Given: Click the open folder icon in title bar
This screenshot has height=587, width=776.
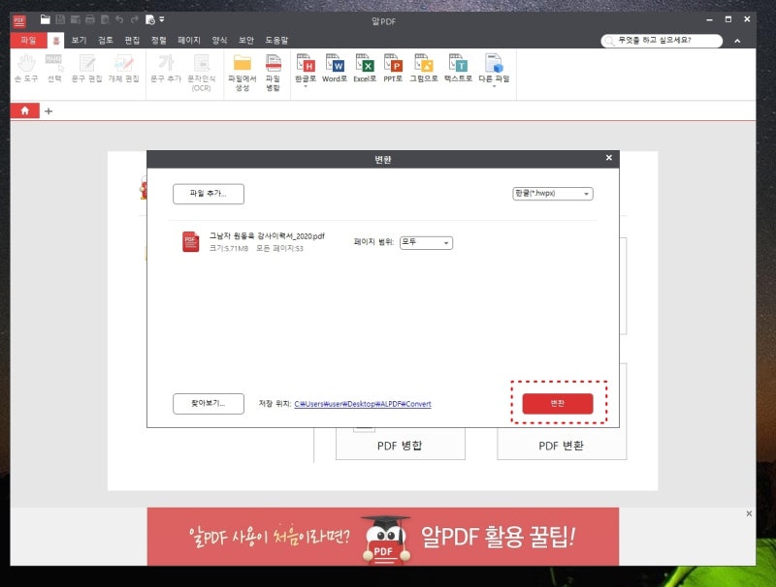Looking at the screenshot, I should point(45,19).
